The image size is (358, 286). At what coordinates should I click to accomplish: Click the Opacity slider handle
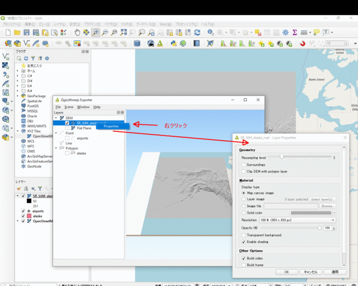click(x=319, y=227)
